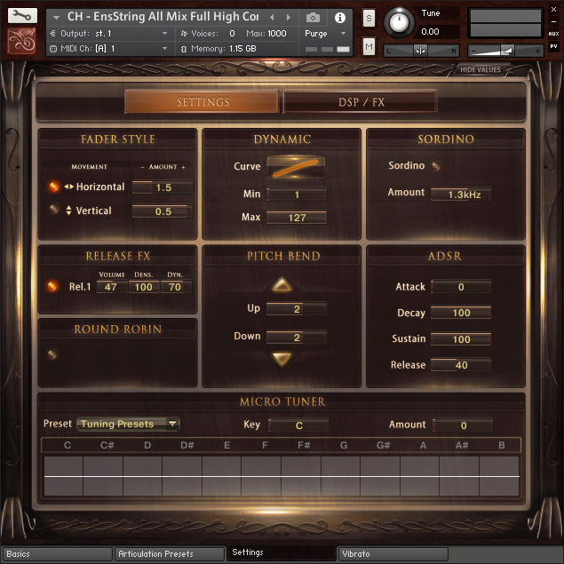Screen dimensions: 564x564
Task: Enable Vertical fader movement
Action: 53,211
